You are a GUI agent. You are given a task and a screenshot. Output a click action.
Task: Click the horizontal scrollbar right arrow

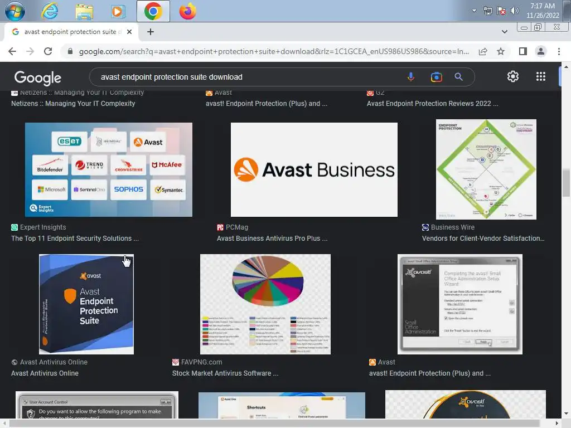(557, 424)
